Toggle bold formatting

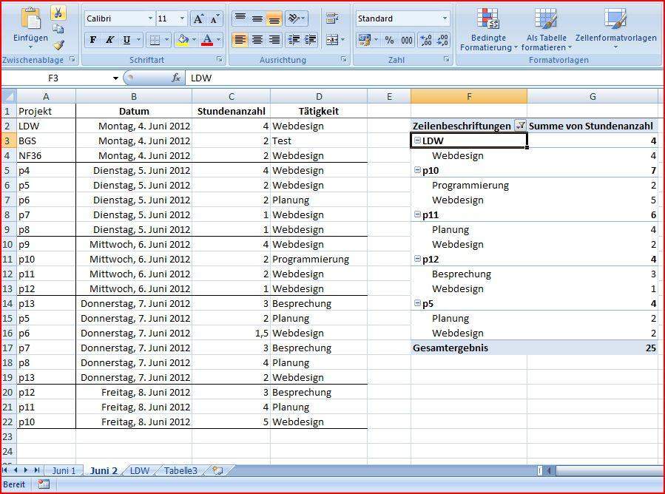93,40
